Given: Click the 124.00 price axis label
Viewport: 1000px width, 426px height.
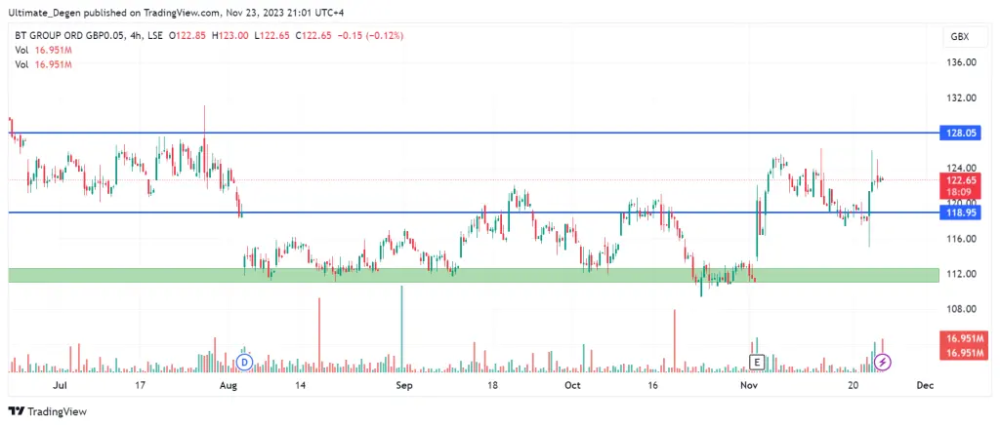Looking at the screenshot, I should pos(963,168).
